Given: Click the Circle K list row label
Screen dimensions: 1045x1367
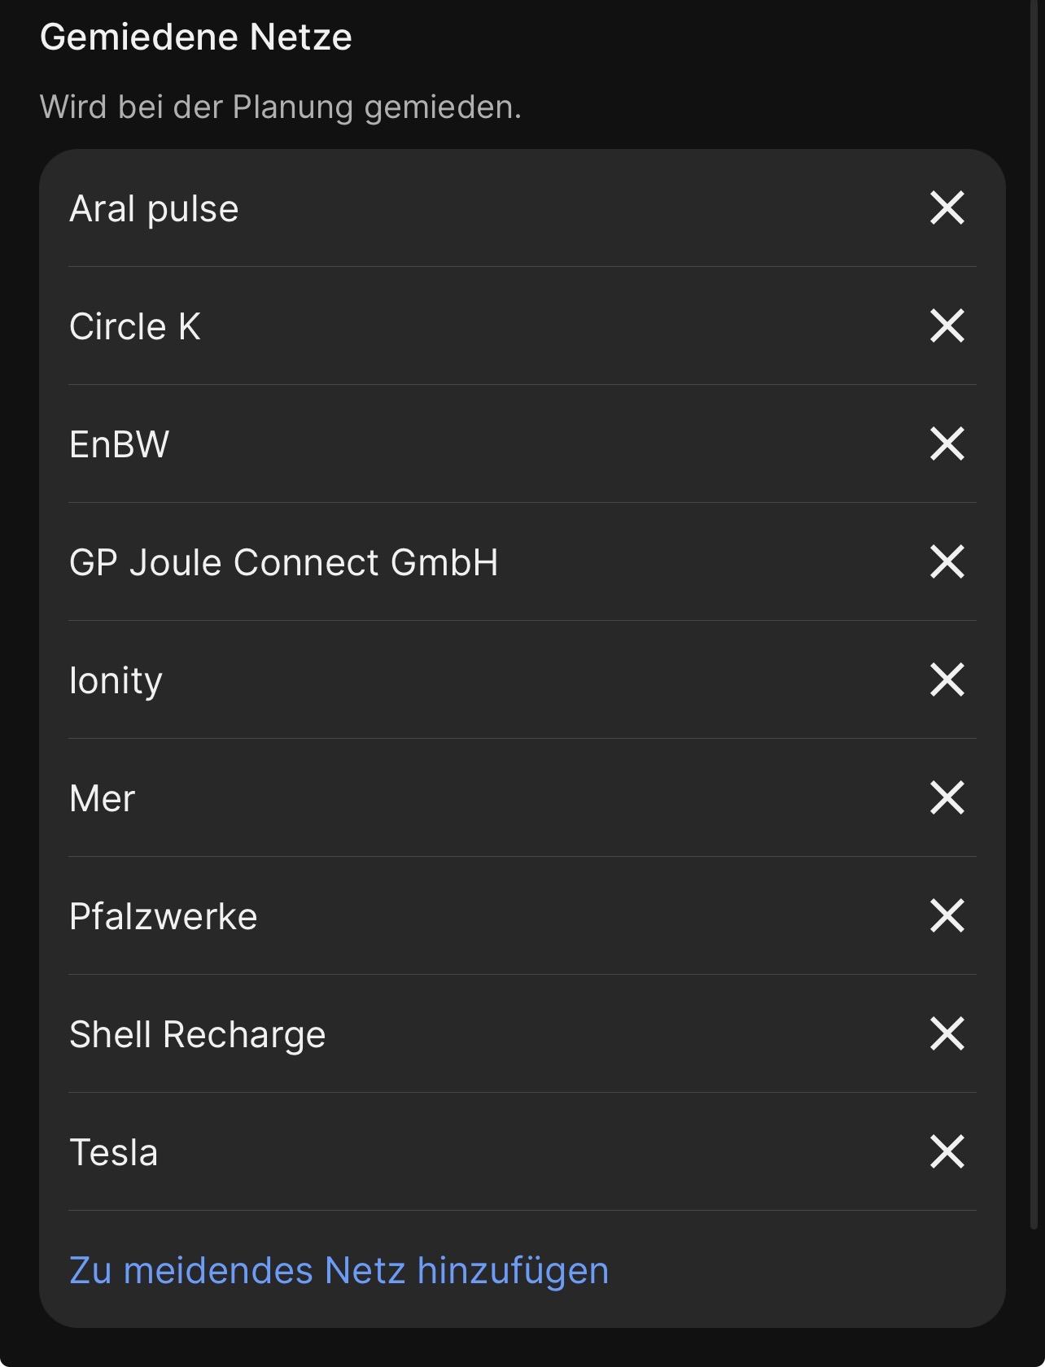Looking at the screenshot, I should pyautogui.click(x=135, y=327).
